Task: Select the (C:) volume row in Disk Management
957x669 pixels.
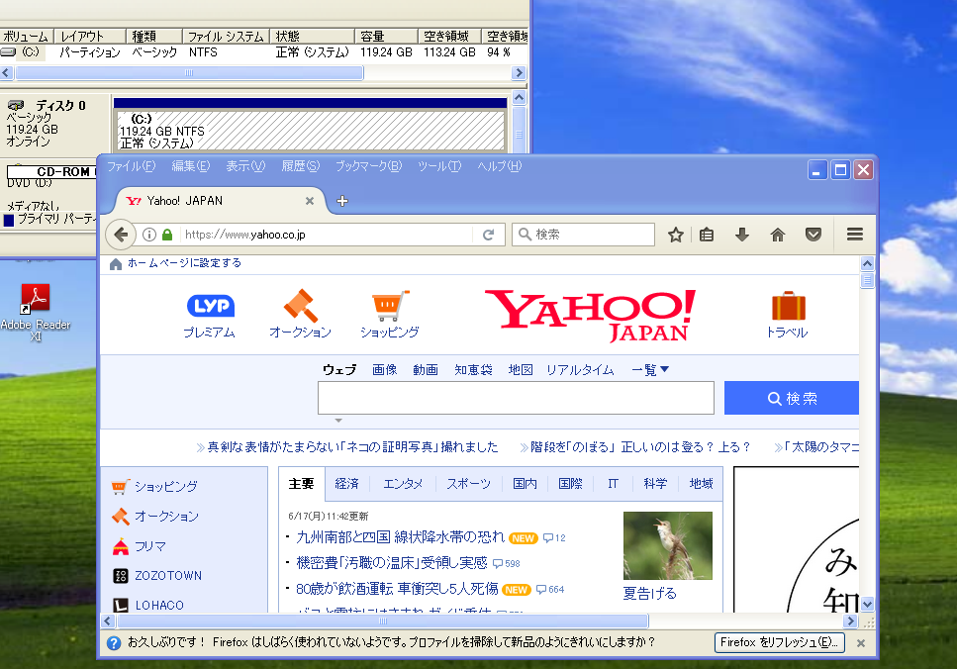Action: click(263, 52)
